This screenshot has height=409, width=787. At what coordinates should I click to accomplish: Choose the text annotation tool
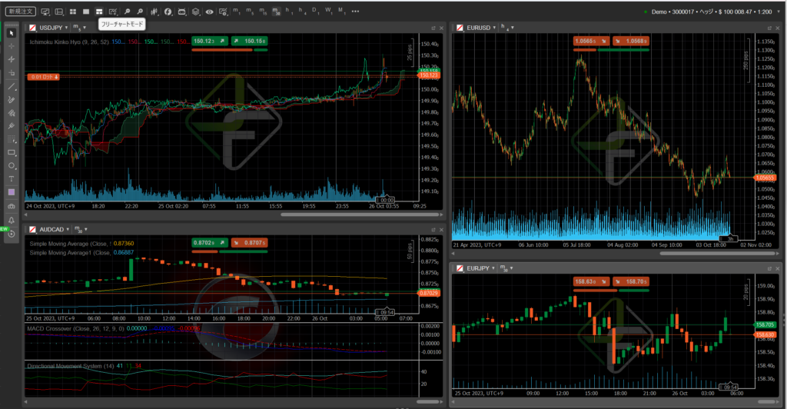[12, 178]
